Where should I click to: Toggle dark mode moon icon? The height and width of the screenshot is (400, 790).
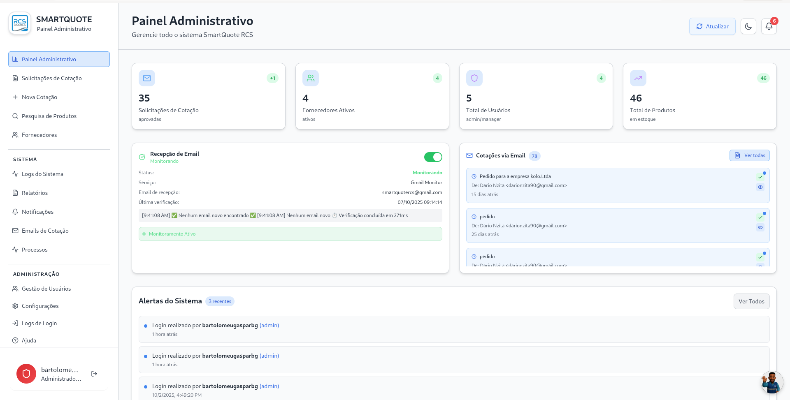click(x=748, y=26)
